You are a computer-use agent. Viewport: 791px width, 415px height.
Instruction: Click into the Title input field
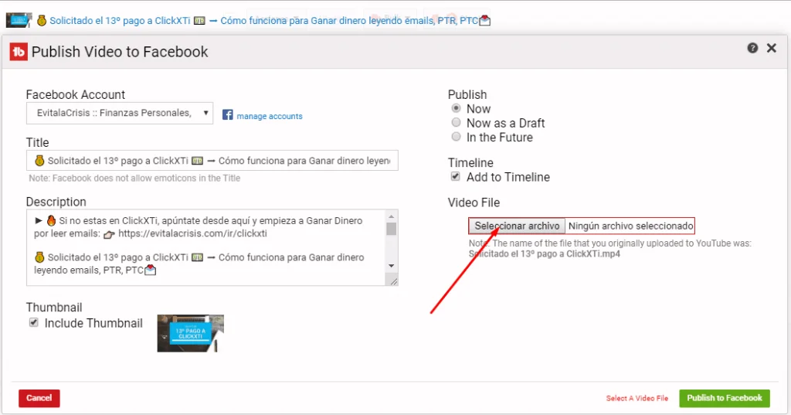(212, 161)
